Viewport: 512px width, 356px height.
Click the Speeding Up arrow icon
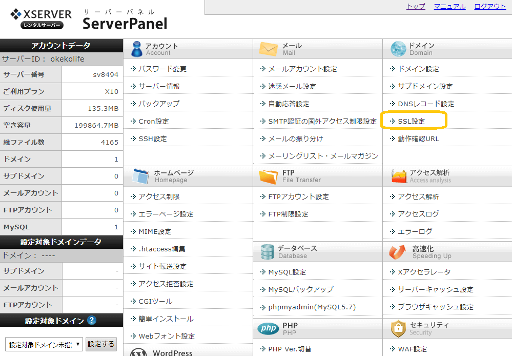click(397, 252)
